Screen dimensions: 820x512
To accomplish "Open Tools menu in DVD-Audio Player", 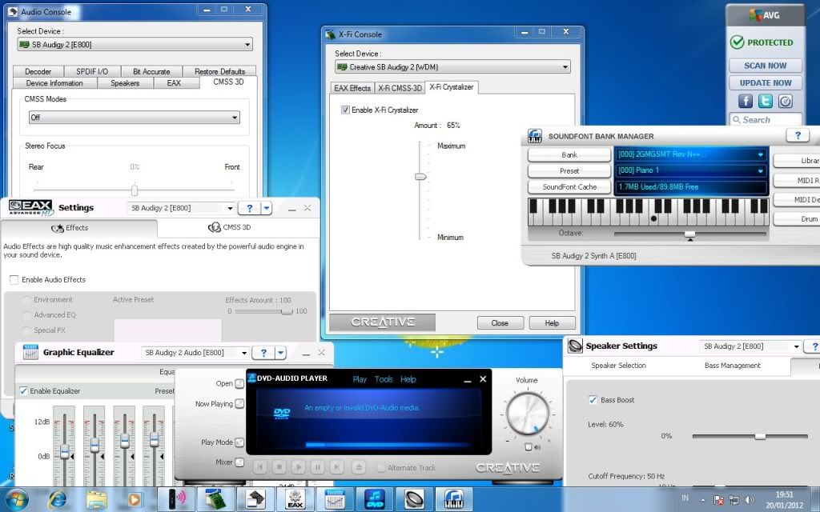I will (x=384, y=379).
